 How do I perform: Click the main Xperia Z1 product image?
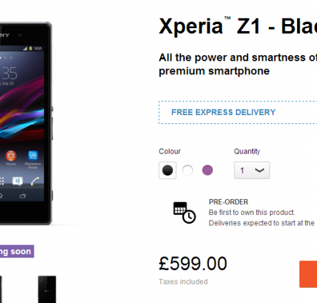click(25, 123)
